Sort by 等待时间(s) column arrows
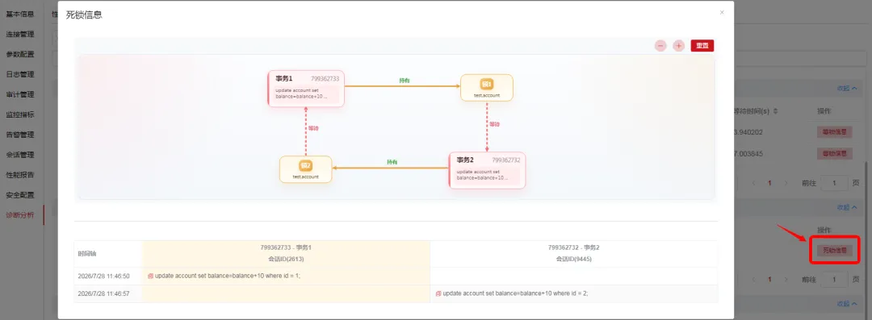 (776, 111)
